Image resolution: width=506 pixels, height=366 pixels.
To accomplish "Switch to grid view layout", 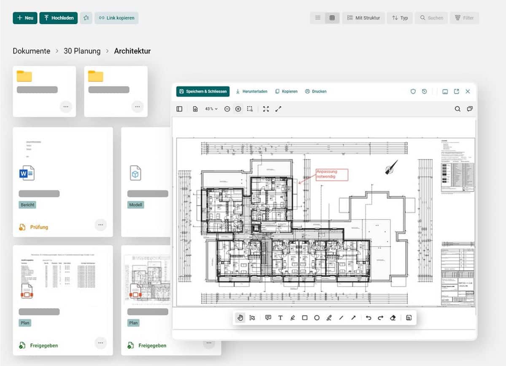I will (x=332, y=18).
